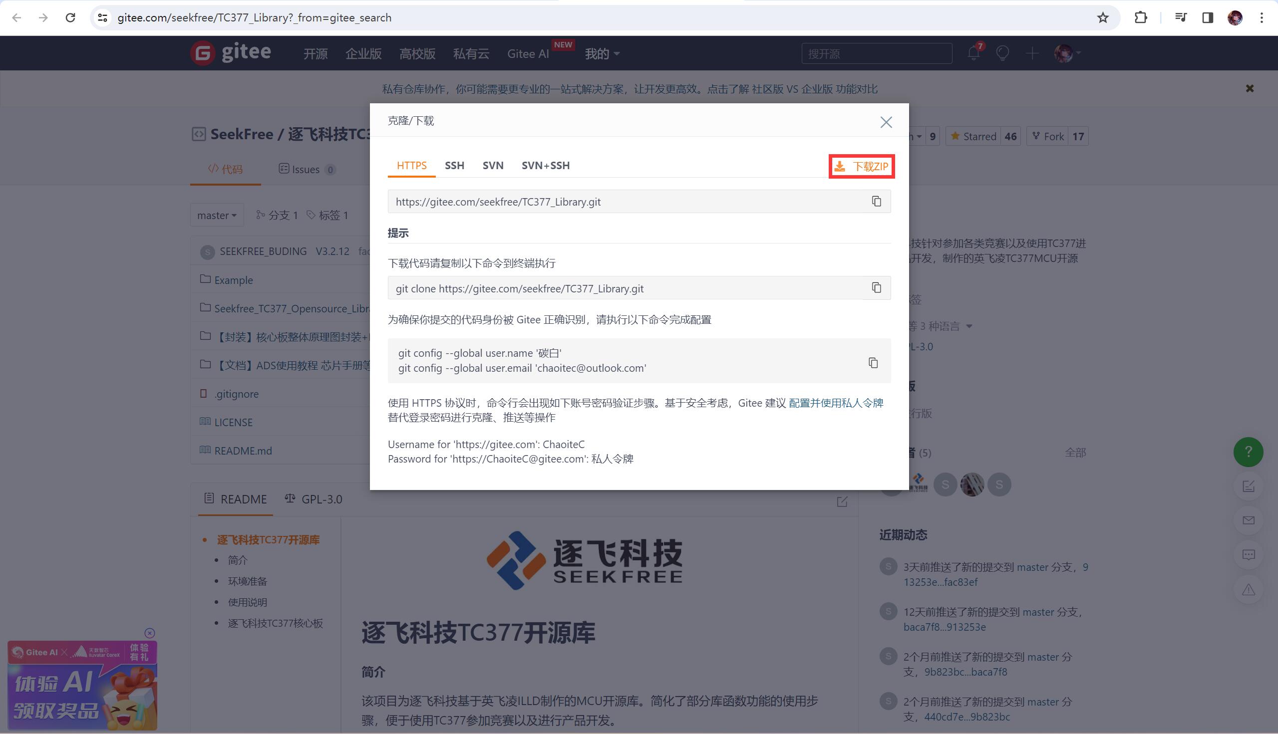The image size is (1278, 734).
Task: Click the floating chat comment icon
Action: (x=1248, y=555)
